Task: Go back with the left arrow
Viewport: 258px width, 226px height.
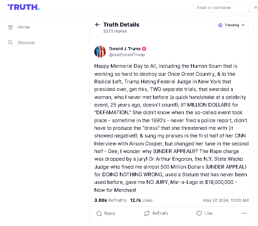Action: (97, 25)
